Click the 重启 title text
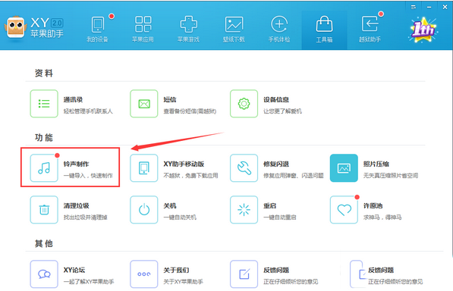Screen dimensions: 453x291 click(x=270, y=206)
